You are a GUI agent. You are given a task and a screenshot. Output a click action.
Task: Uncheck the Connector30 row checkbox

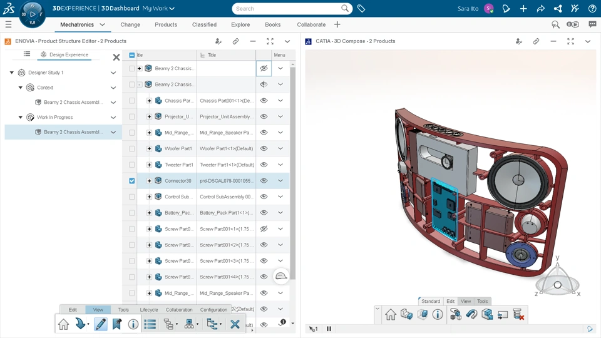click(132, 180)
